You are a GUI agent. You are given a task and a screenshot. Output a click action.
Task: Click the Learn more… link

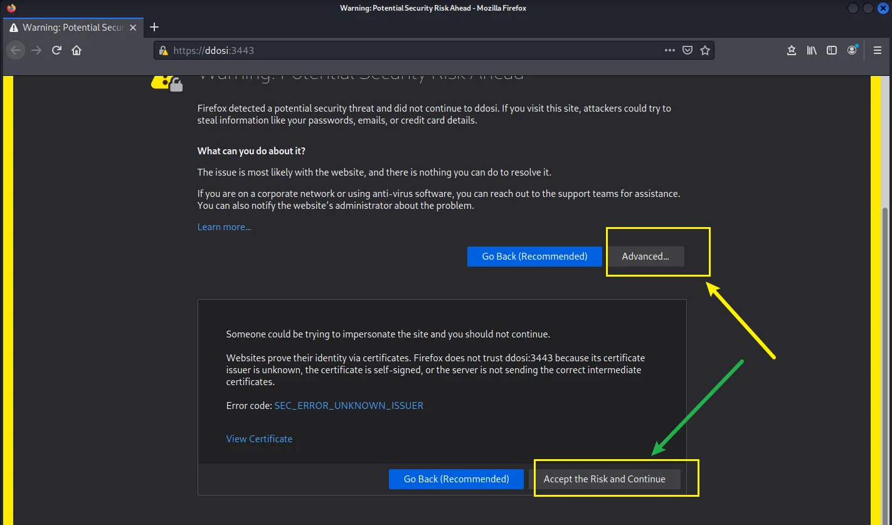click(x=224, y=227)
